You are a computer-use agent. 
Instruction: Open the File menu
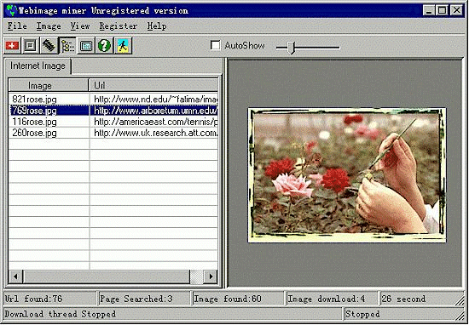[x=17, y=26]
